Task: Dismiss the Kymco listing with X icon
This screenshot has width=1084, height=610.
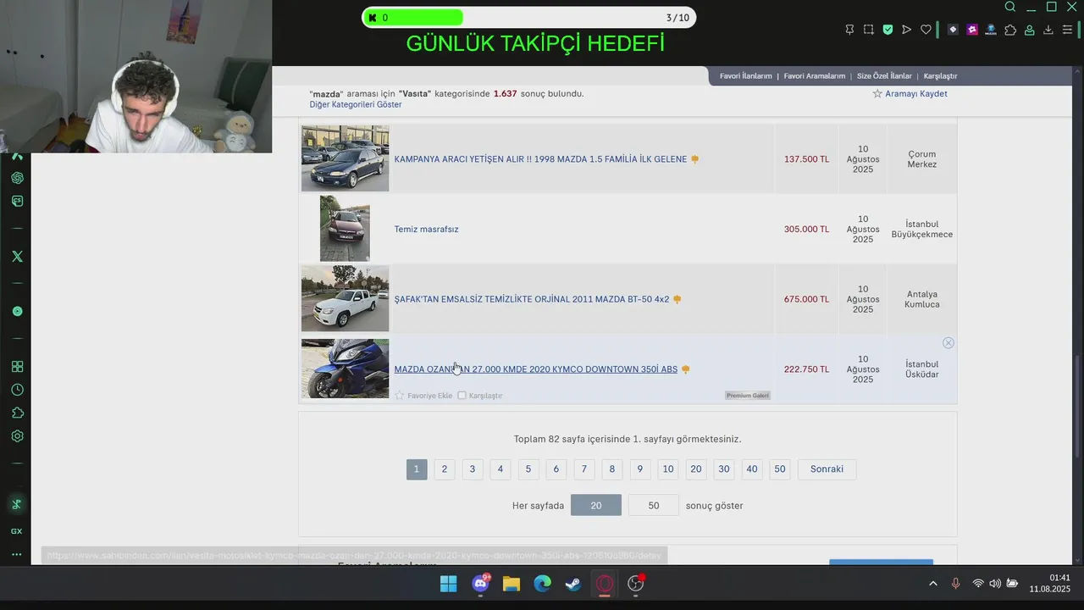Action: (x=948, y=343)
